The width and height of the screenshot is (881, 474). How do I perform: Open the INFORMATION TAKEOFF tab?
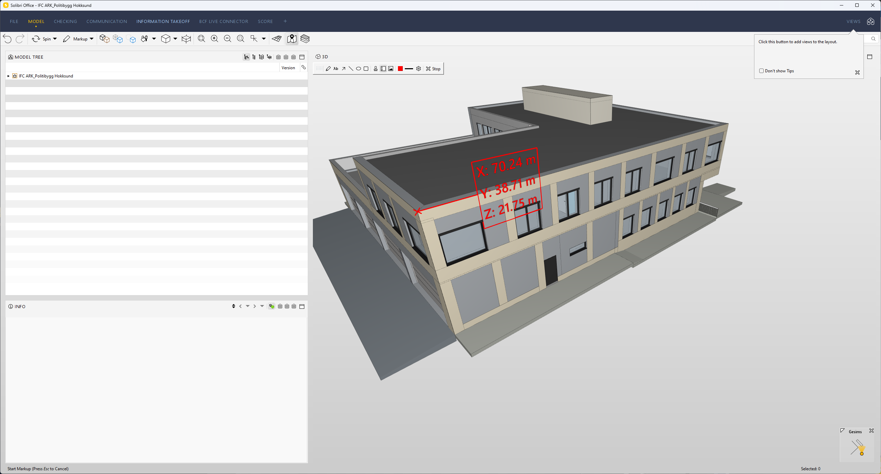click(163, 21)
